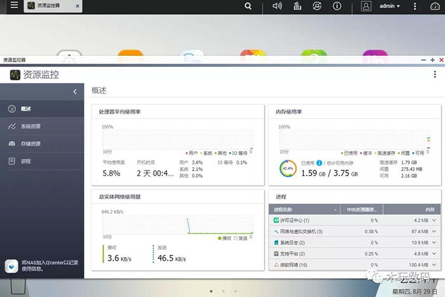
Task: Select 存储资源 in the sidebar
Action: tap(30, 144)
